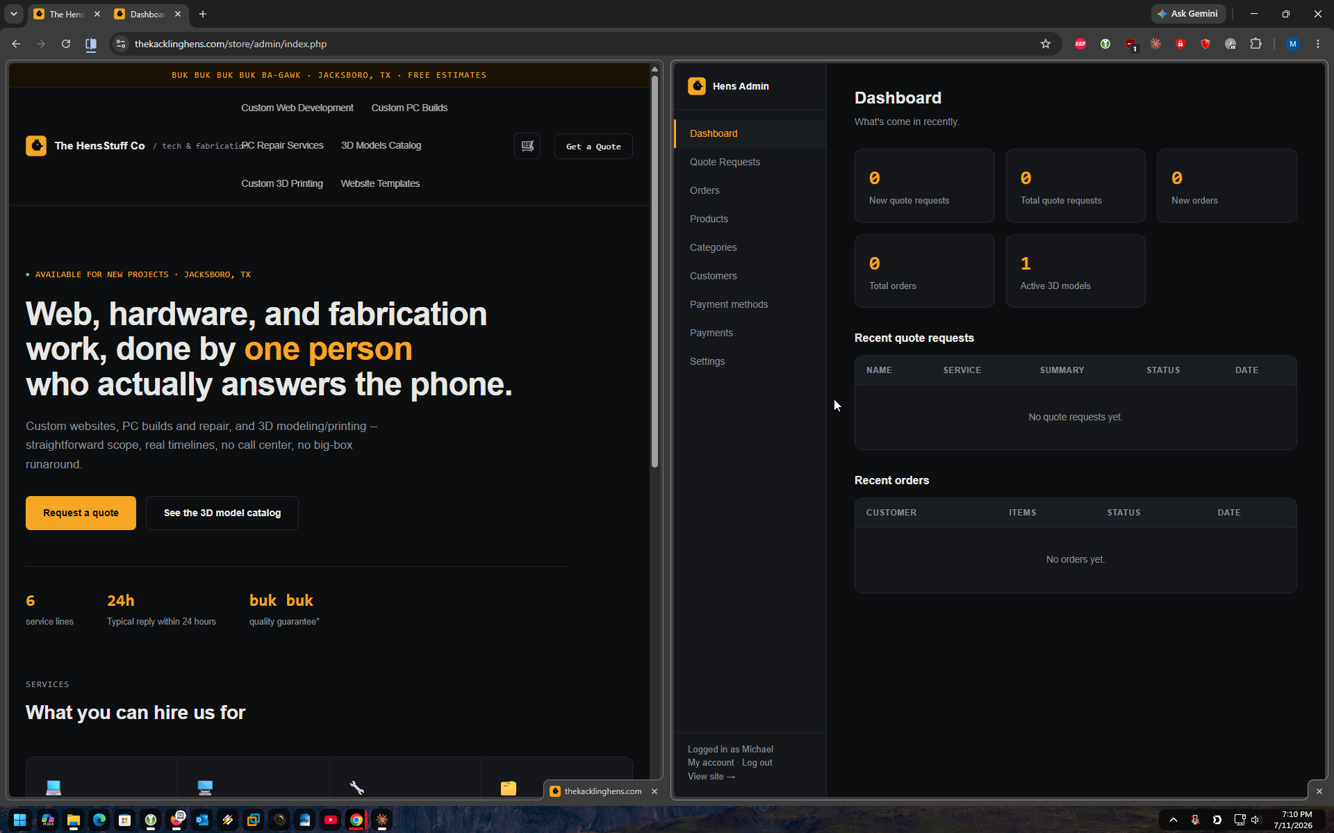Screen dimensions: 1334x833
Task: Click the Request a quote button
Action: click(x=81, y=513)
